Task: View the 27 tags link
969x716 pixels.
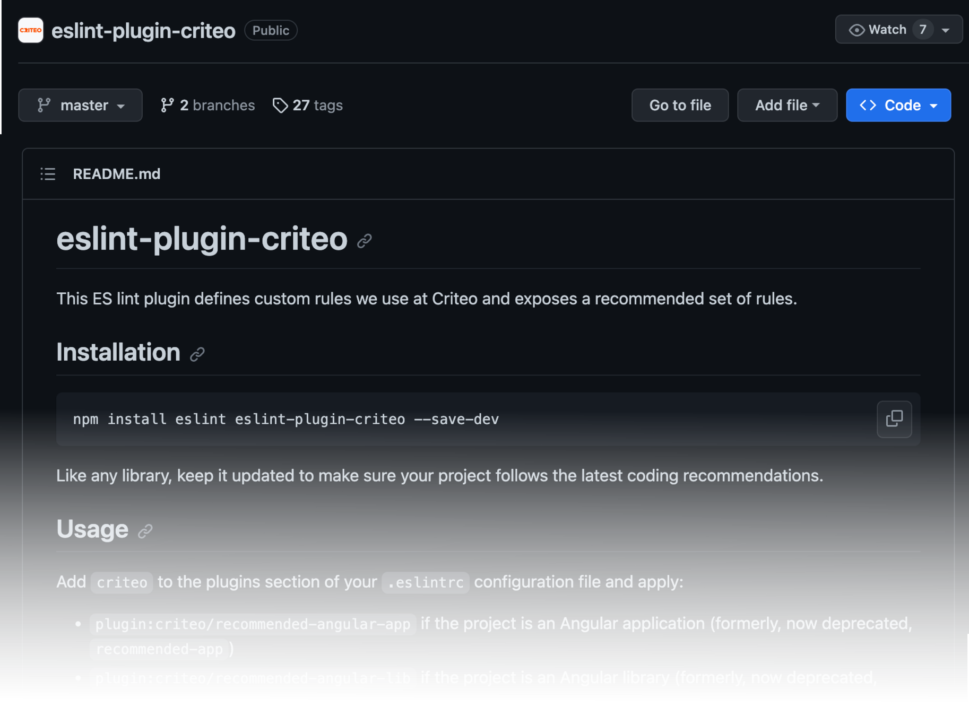Action: [308, 105]
